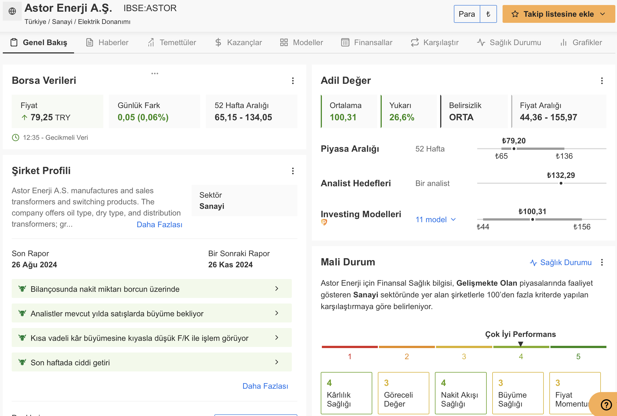Open the Şirket Profili three-dot menu
This screenshot has width=617, height=416.
[x=293, y=171]
